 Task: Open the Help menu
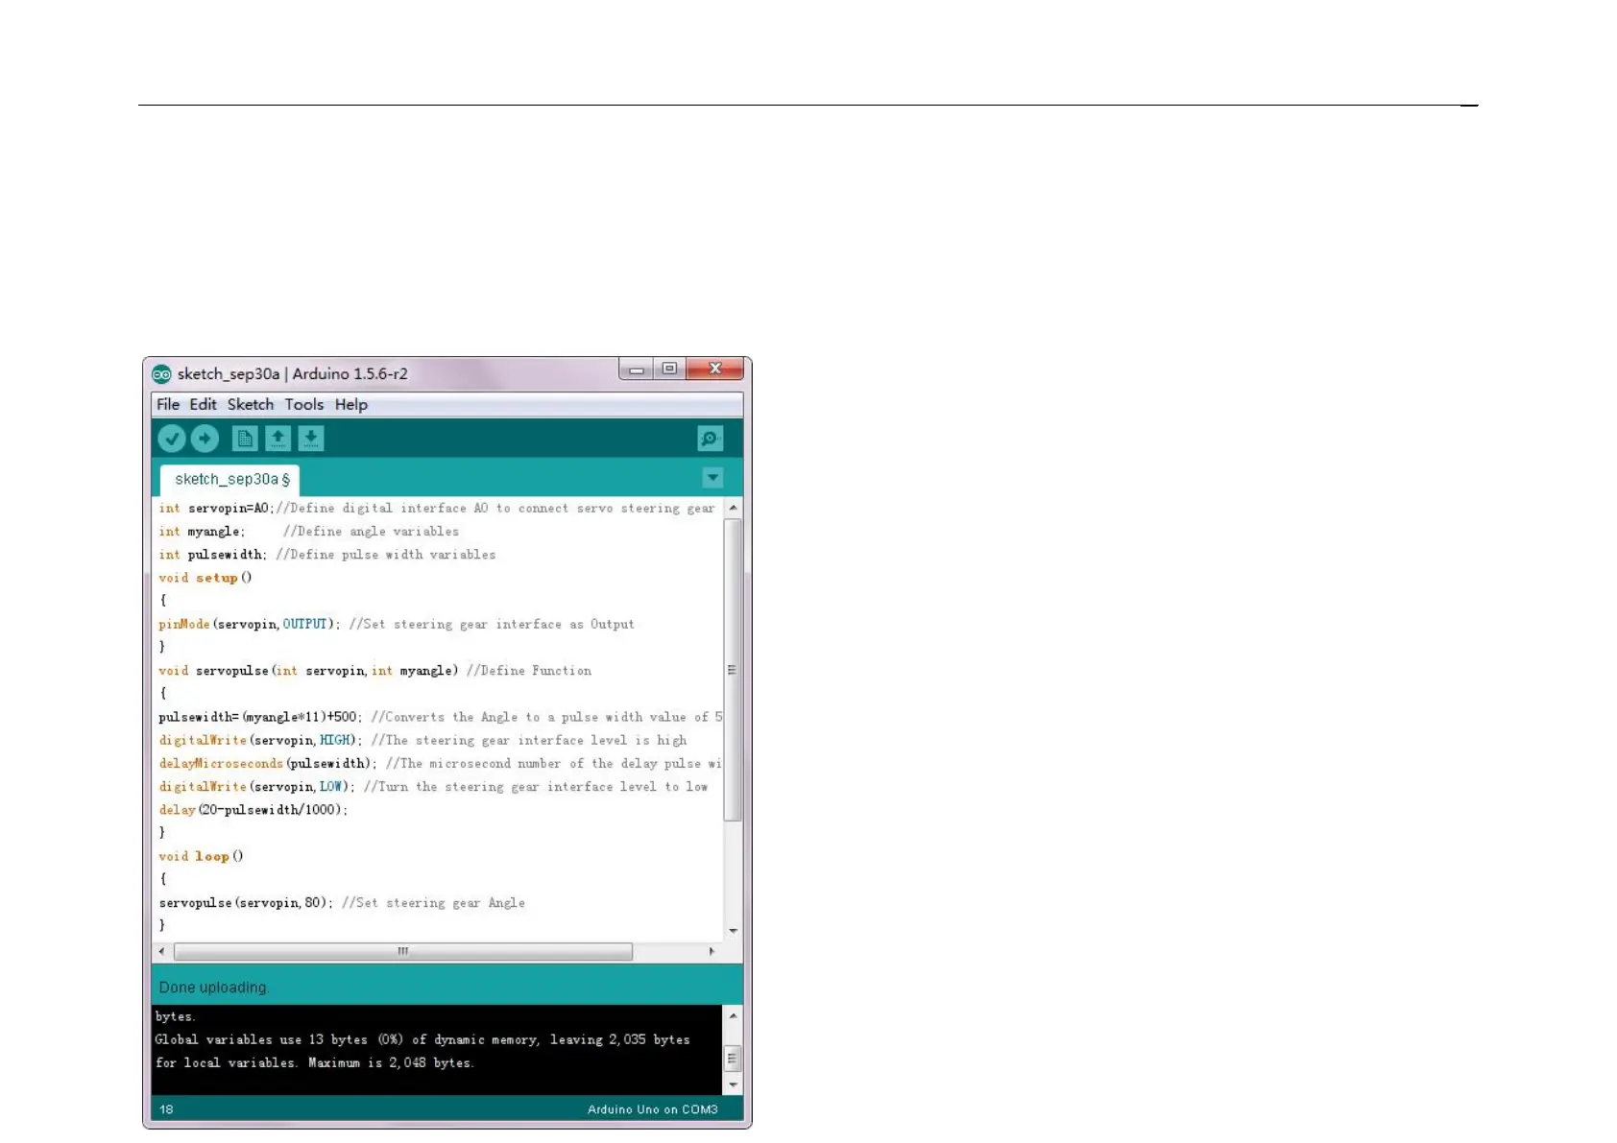click(x=351, y=405)
